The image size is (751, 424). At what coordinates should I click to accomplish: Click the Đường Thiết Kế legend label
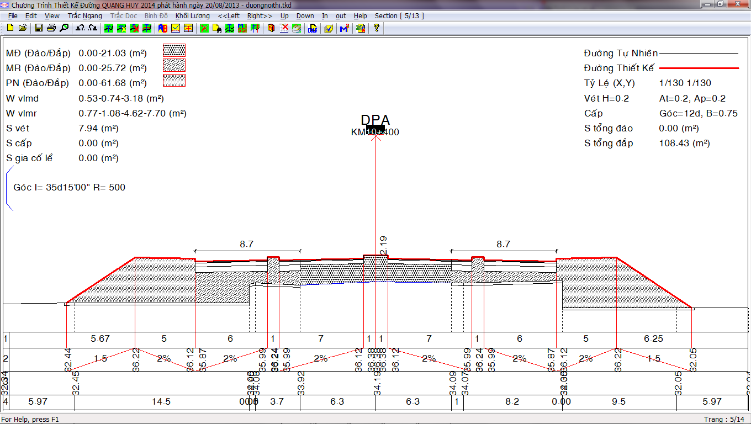click(619, 68)
